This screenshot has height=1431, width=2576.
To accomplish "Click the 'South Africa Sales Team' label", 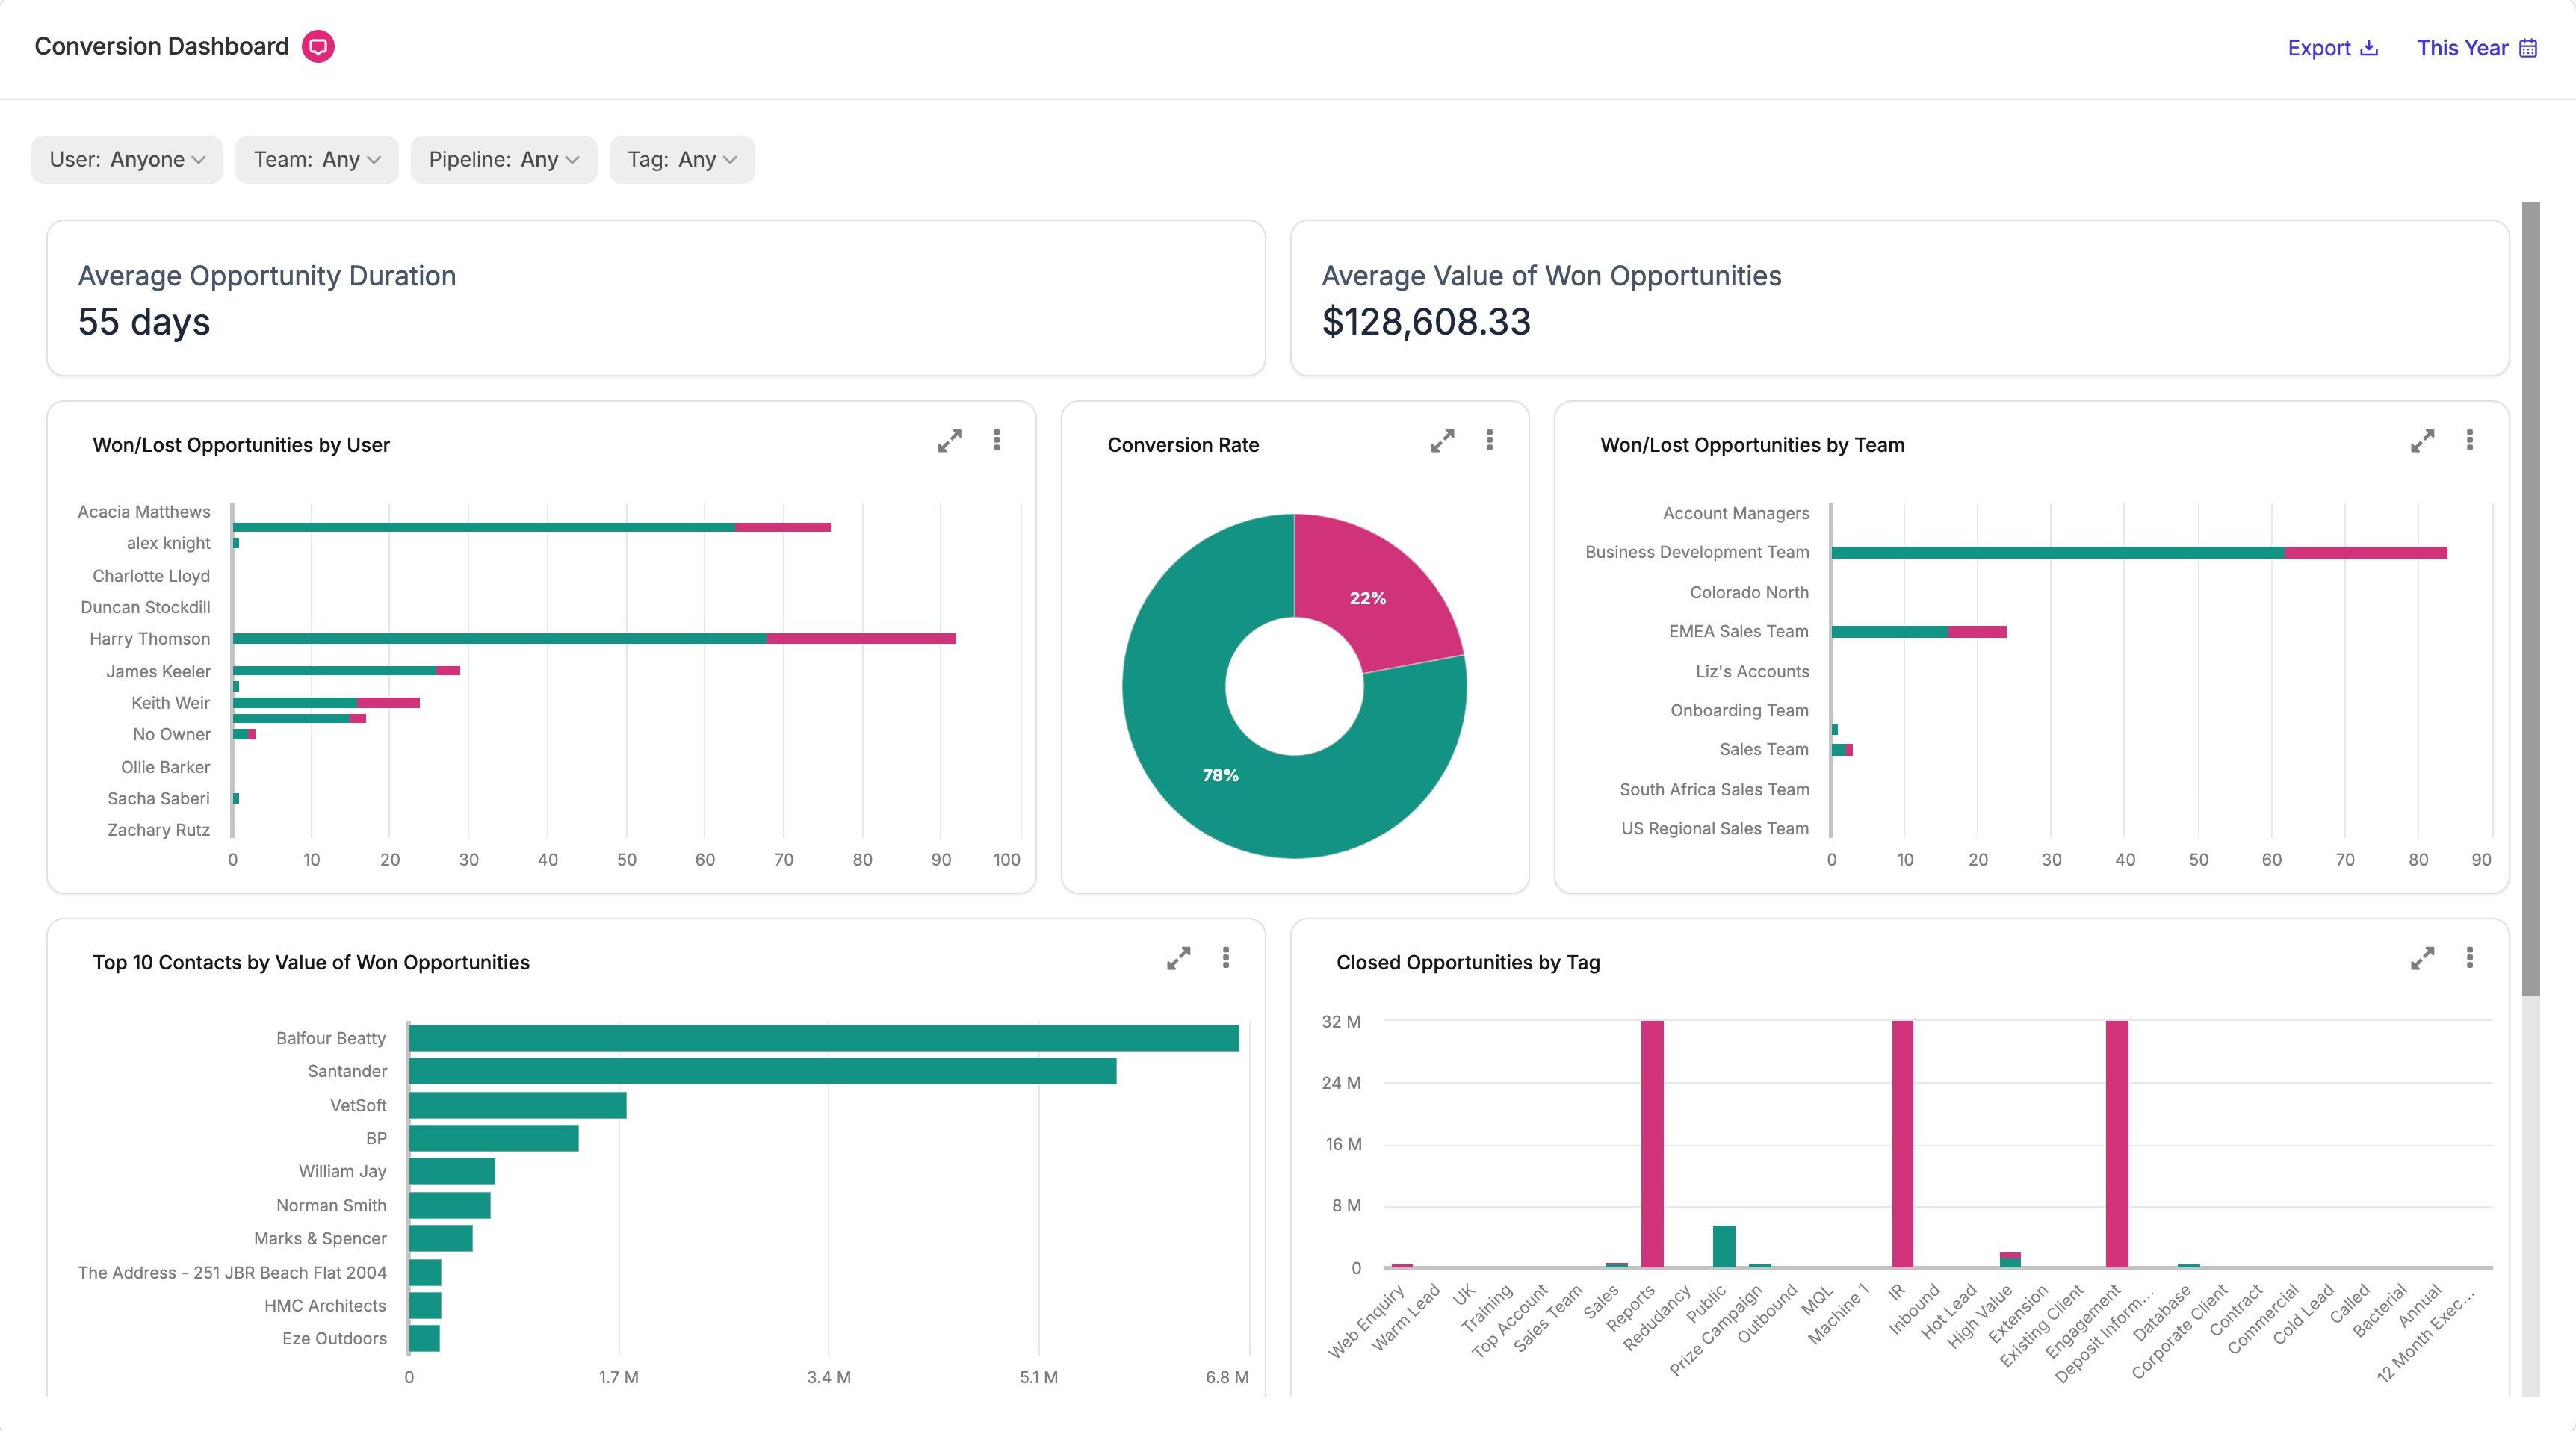I will [1714, 789].
